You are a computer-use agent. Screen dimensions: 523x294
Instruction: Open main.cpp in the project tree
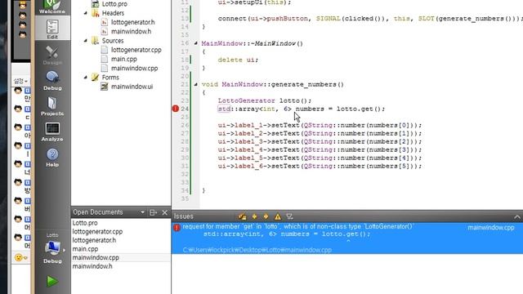123,59
